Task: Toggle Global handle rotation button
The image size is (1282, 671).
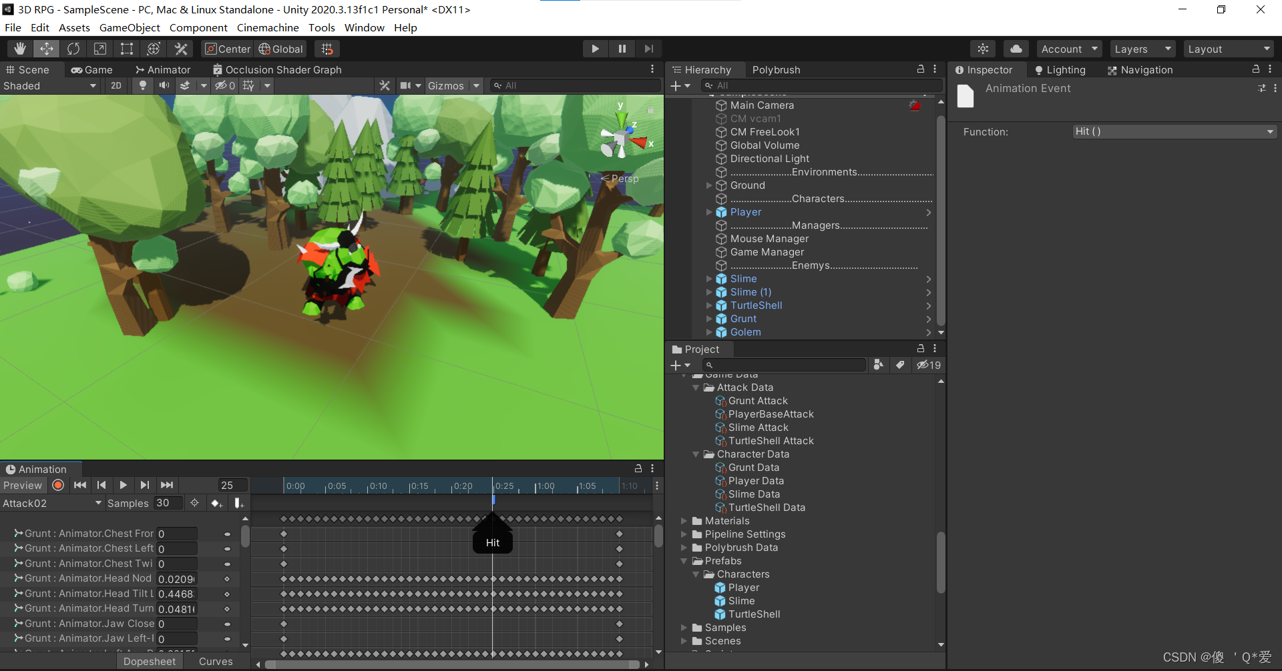Action: 280,49
